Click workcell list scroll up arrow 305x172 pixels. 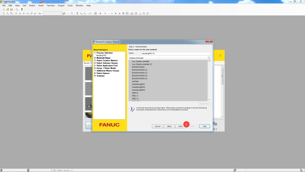tap(209, 57)
